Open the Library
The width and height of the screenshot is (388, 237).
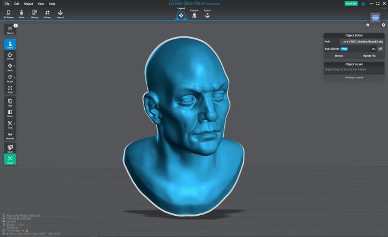[x=47, y=14]
